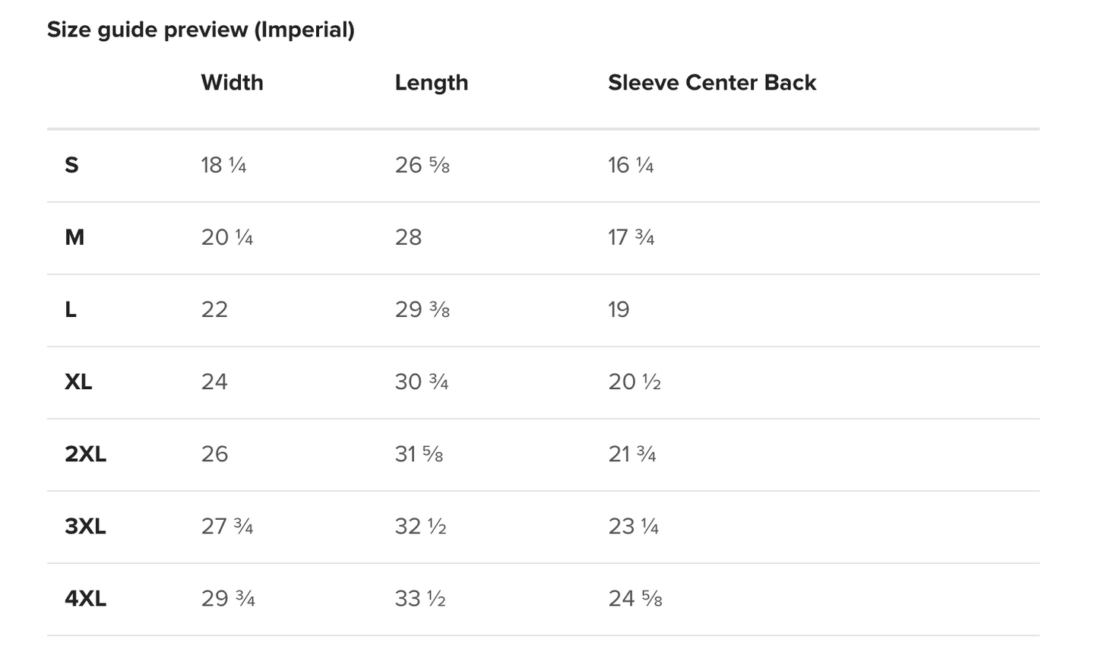Click the 28 length value for M

point(408,237)
